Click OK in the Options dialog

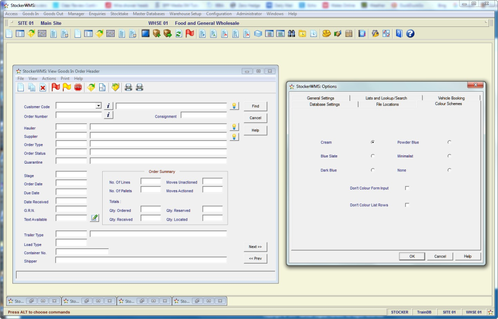(x=412, y=256)
